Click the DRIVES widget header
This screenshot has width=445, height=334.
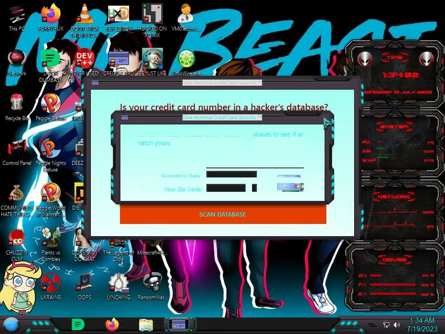(x=394, y=260)
